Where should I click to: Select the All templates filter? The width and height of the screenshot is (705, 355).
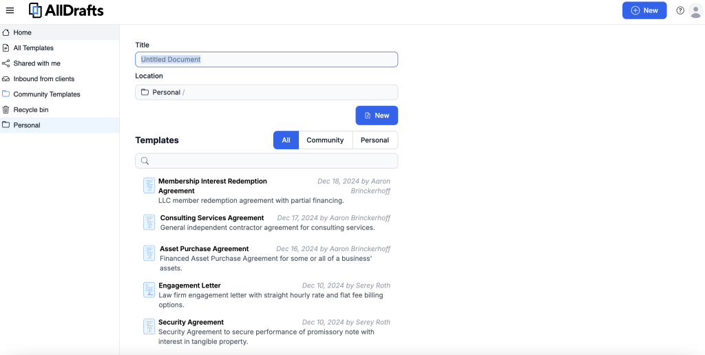pyautogui.click(x=286, y=140)
